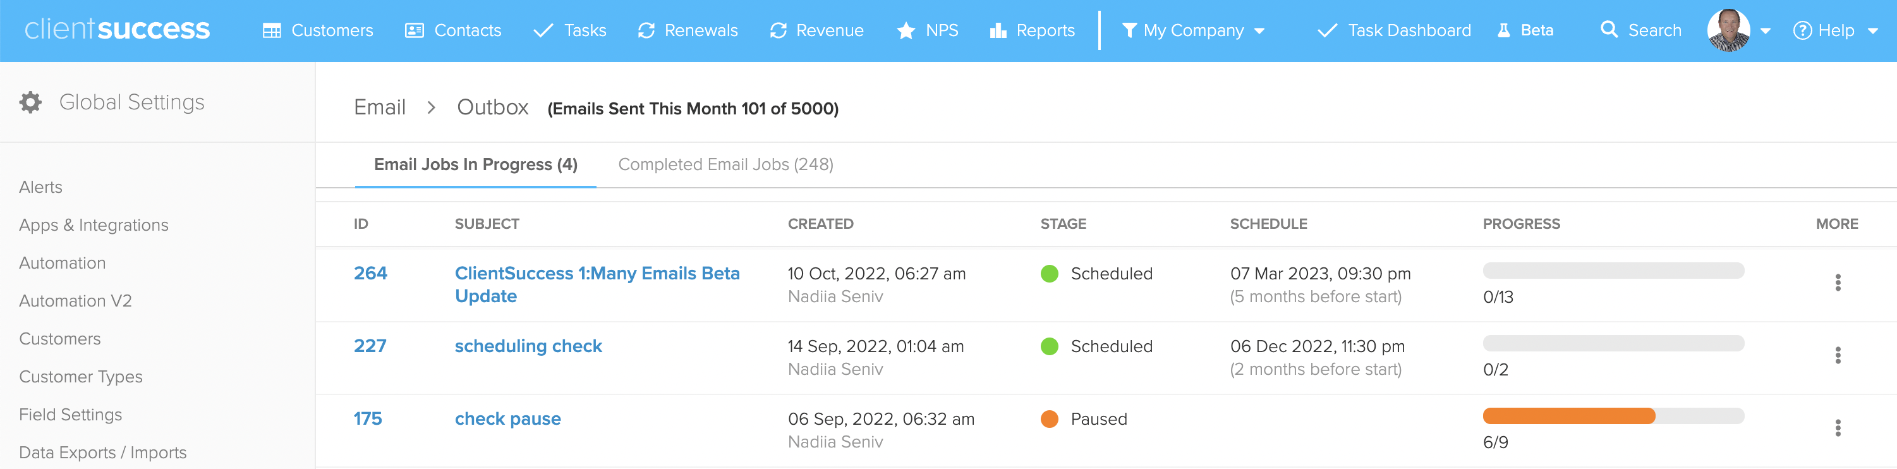Viewport: 1897px width, 469px height.
Task: Switch to Email Jobs In Progress tab
Action: click(476, 164)
